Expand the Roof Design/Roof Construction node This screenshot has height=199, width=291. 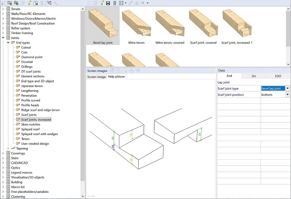(3, 23)
